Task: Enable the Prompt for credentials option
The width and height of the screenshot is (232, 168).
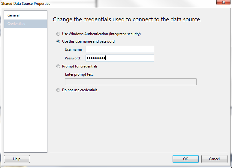Action: [x=58, y=67]
